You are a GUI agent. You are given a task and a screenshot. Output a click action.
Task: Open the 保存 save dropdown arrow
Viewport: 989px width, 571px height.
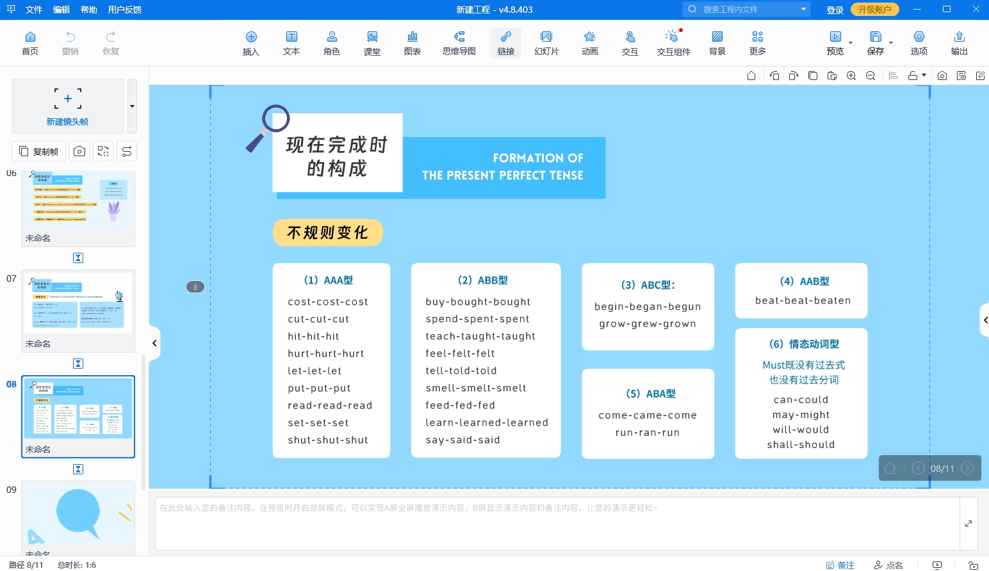click(891, 43)
